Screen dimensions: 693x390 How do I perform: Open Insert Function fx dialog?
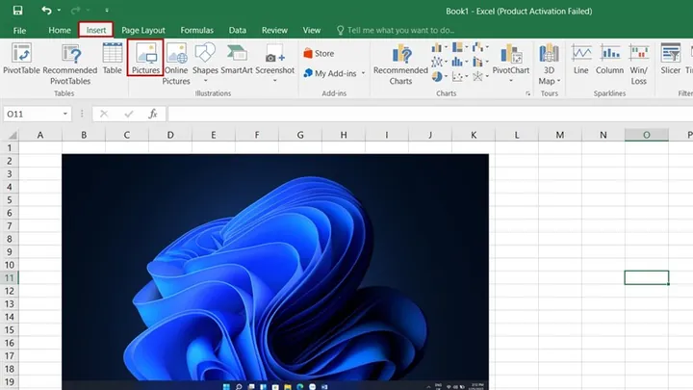153,114
